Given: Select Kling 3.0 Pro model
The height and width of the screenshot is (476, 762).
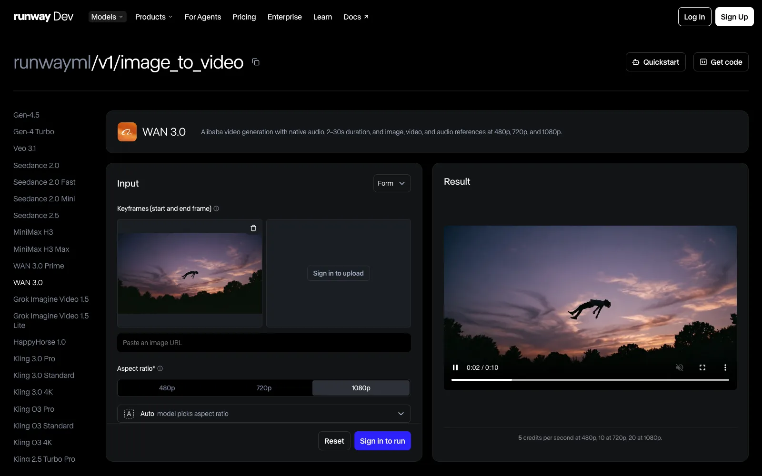Looking at the screenshot, I should pyautogui.click(x=34, y=358).
